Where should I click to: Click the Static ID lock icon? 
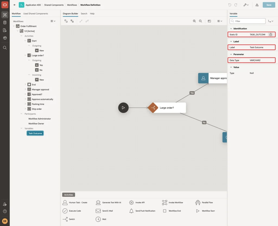coord(271,34)
